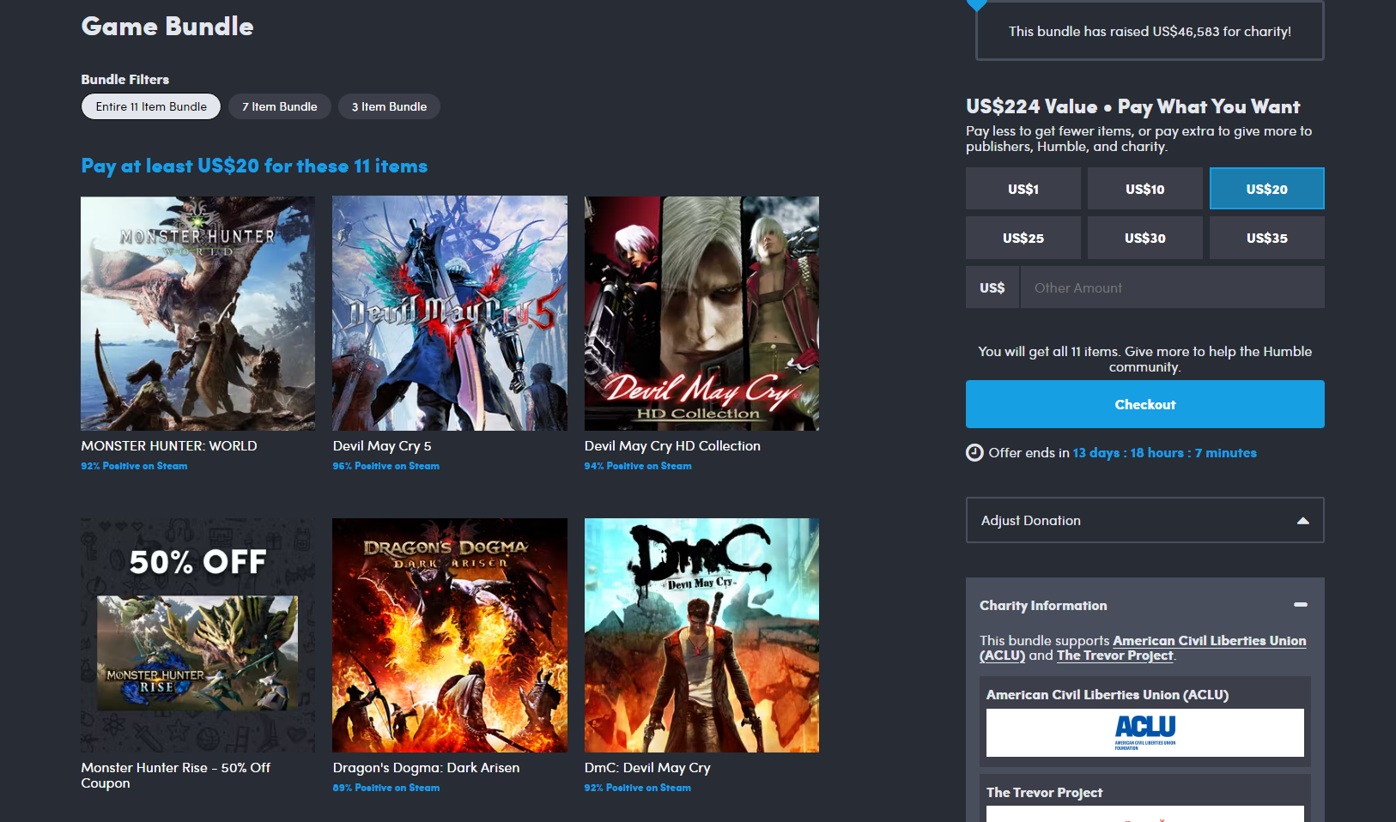
Task: Choose the US$10 payment amount
Action: 1145,189
